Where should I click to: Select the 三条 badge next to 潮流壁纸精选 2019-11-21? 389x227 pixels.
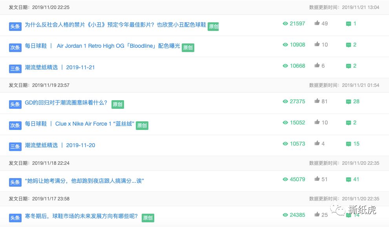pos(15,67)
